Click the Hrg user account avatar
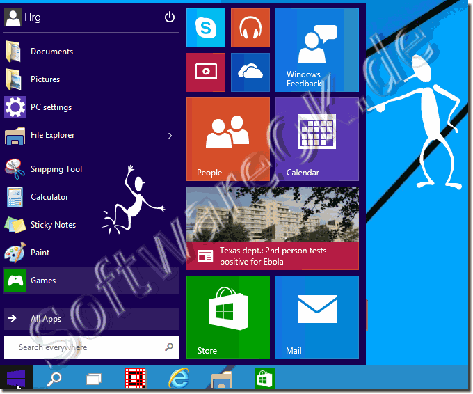Viewport: 473px width, 394px height. [13, 17]
